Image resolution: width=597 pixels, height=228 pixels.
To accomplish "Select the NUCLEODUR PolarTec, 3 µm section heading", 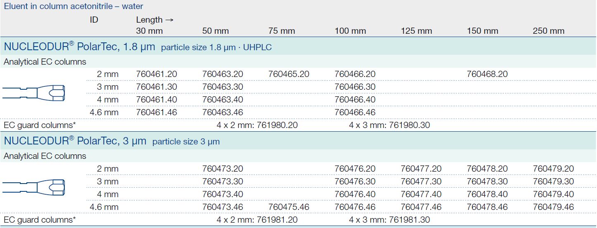I will pyautogui.click(x=75, y=141).
